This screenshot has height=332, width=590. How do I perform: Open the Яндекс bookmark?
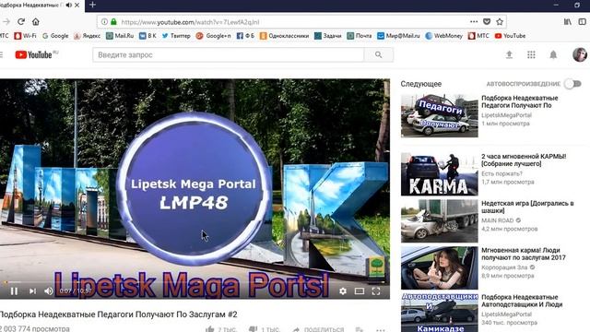coord(87,36)
